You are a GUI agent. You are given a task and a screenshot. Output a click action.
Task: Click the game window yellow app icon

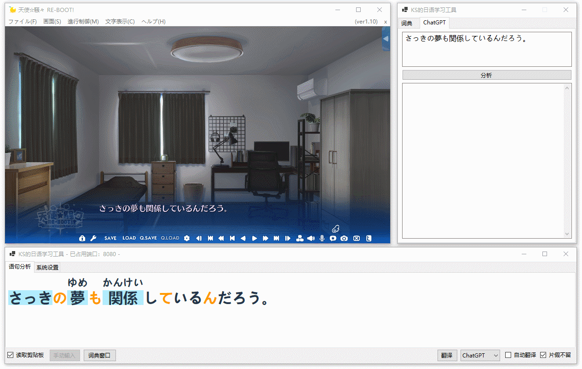point(12,10)
